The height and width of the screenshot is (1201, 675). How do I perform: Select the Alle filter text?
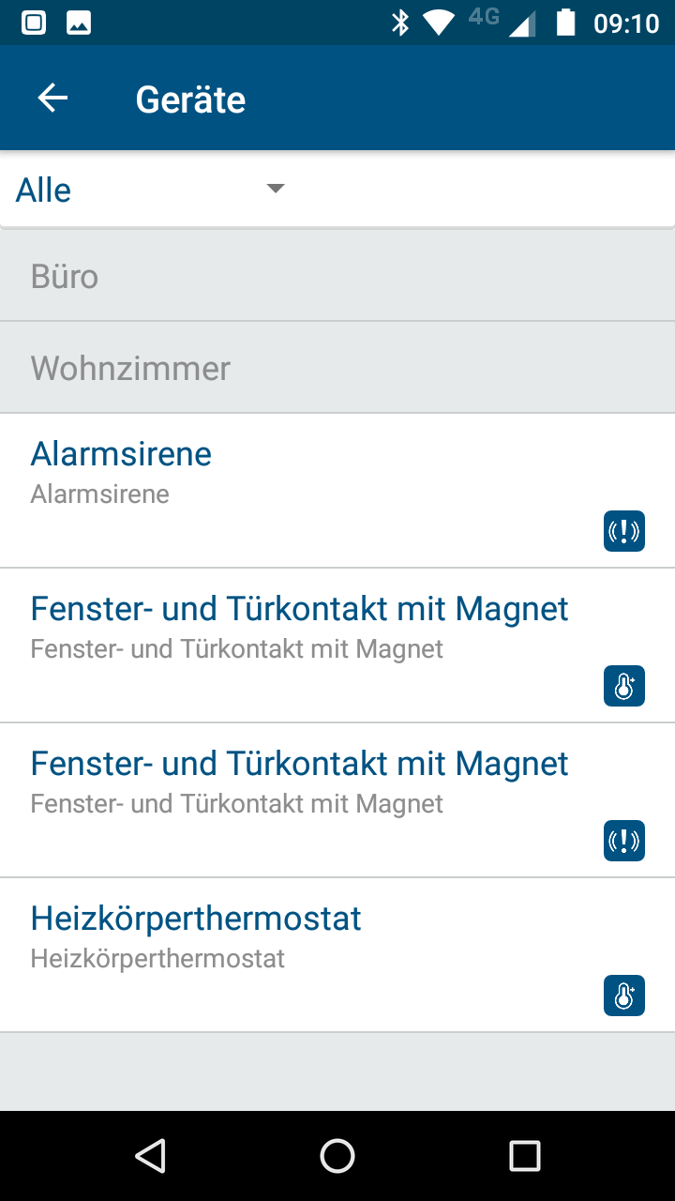point(43,190)
